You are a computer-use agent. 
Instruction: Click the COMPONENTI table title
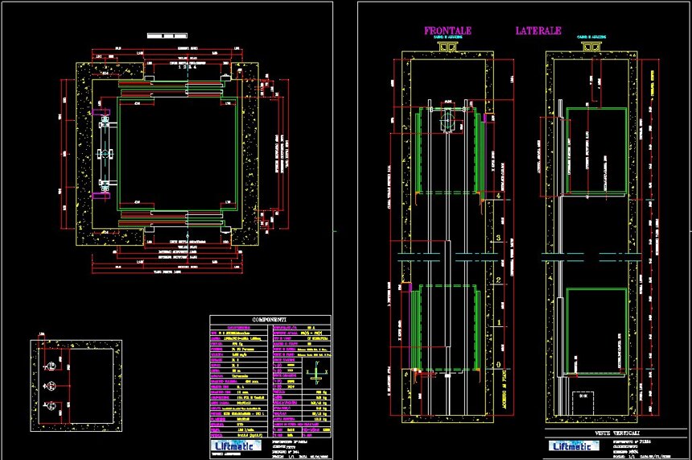tap(270, 320)
